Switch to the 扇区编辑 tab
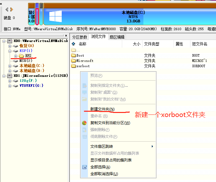This screenshot has width=216, height=182. (117, 37)
